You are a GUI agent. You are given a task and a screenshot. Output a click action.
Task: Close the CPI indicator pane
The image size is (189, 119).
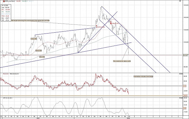tap(182, 98)
